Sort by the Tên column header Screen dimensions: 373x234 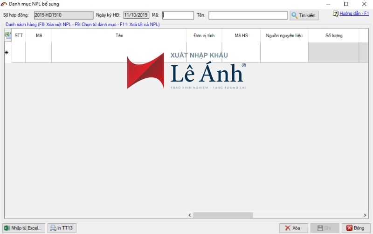119,35
